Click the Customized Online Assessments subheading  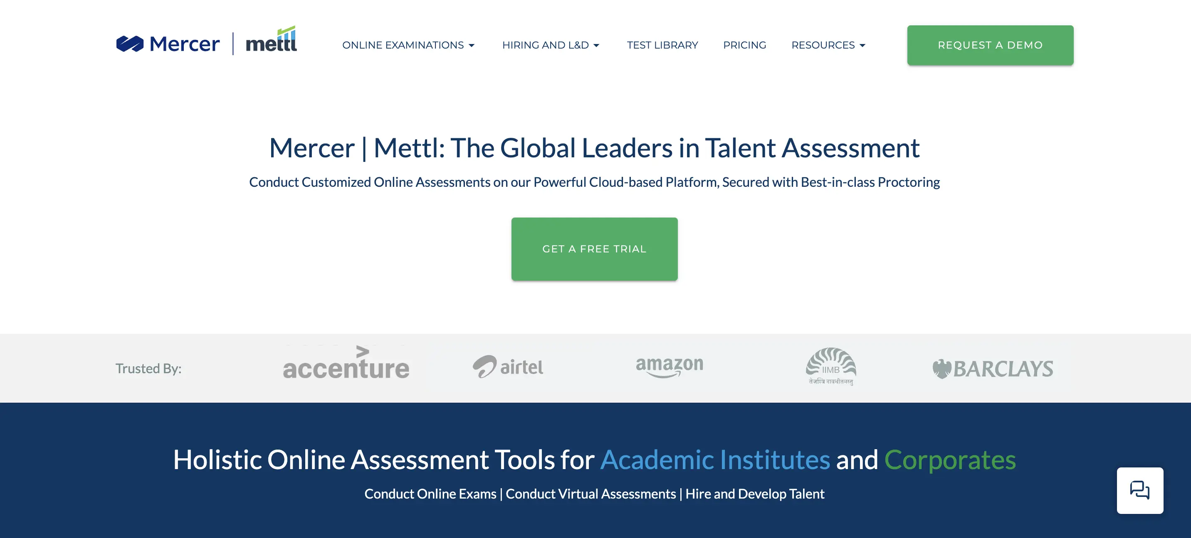594,182
